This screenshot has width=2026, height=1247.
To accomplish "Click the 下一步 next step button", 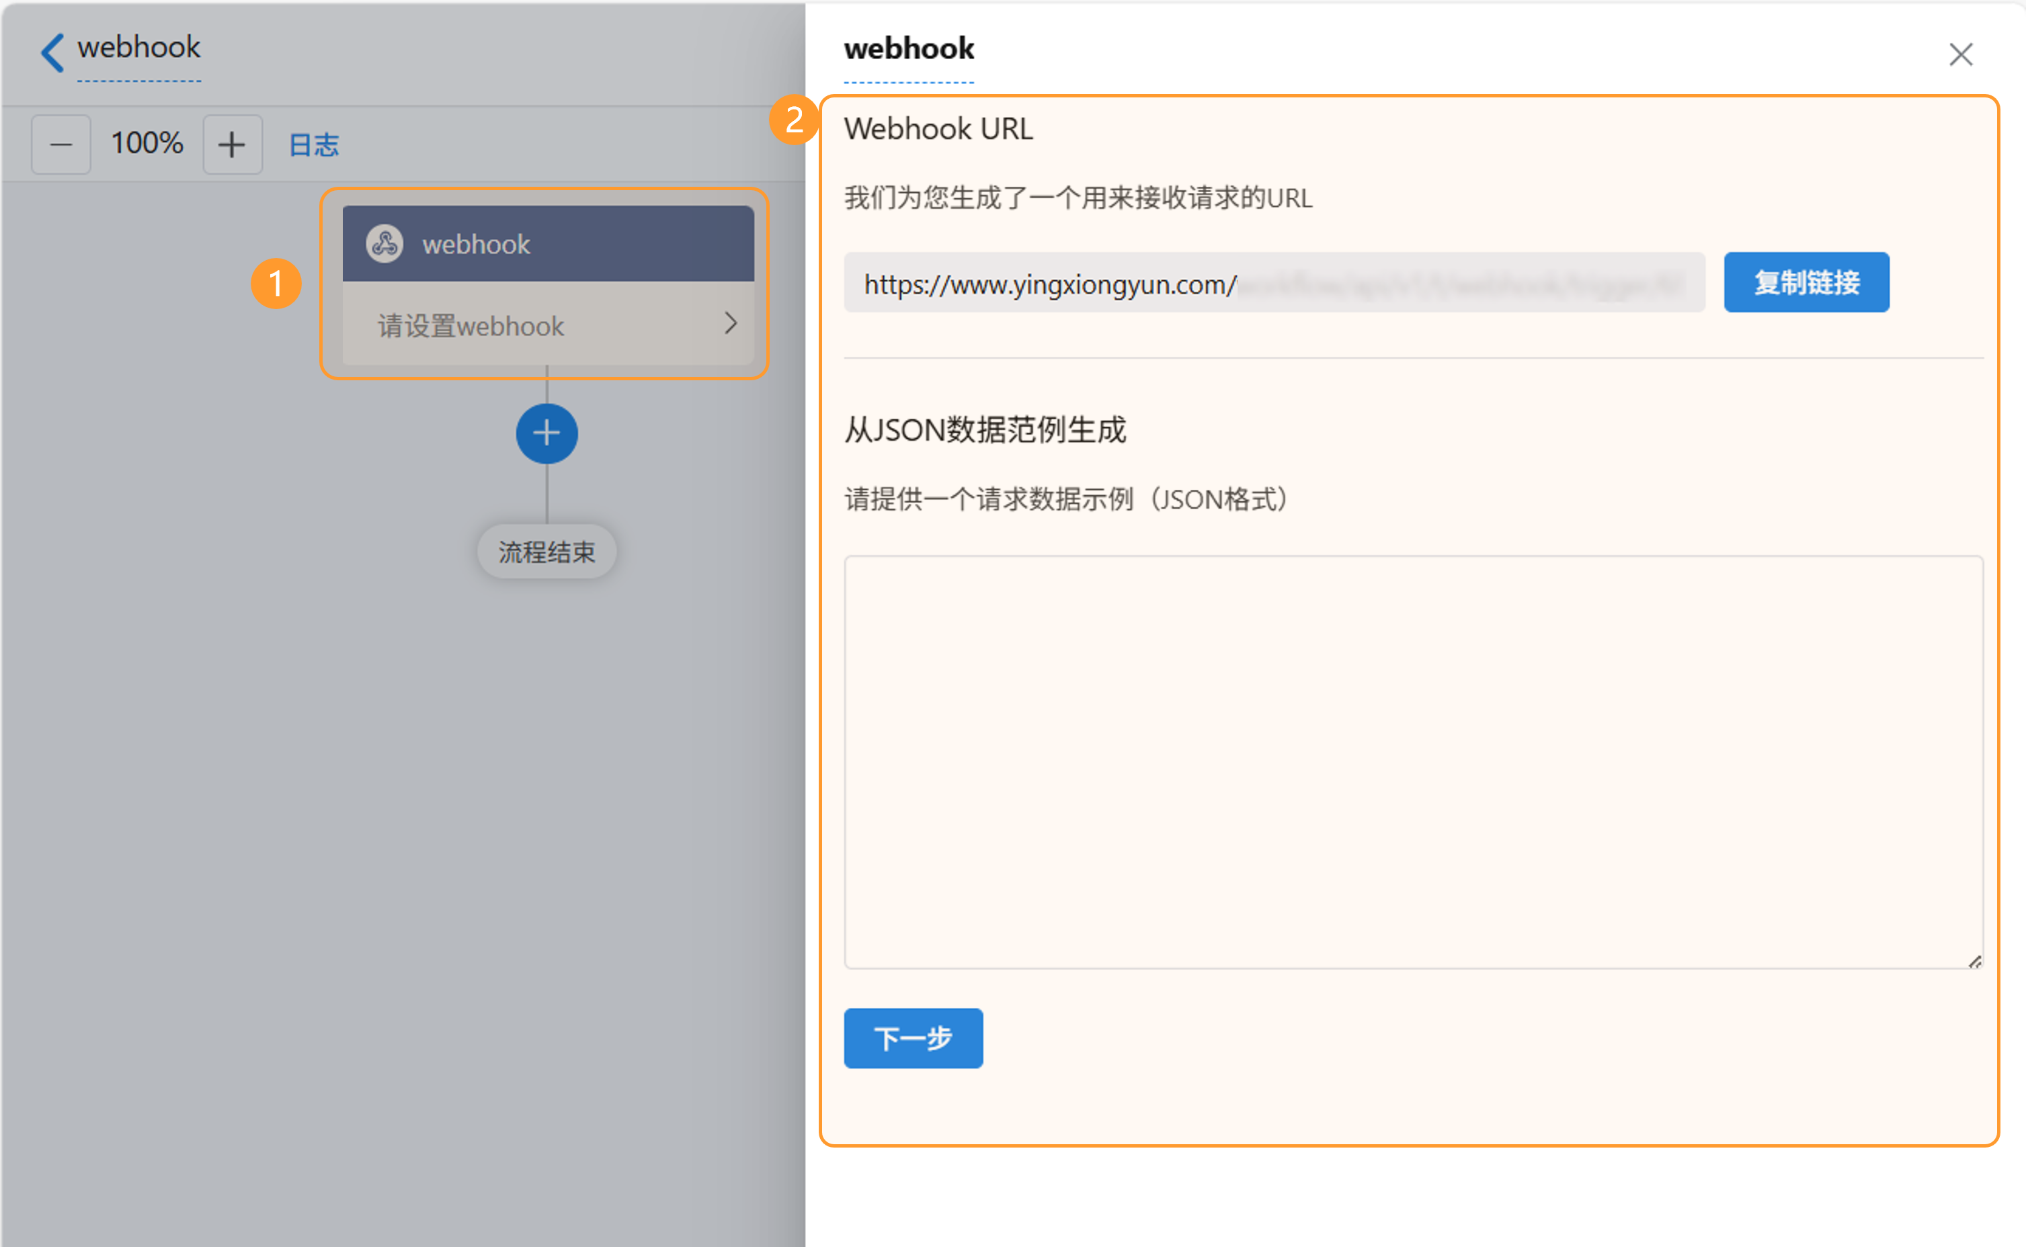I will coord(912,1038).
